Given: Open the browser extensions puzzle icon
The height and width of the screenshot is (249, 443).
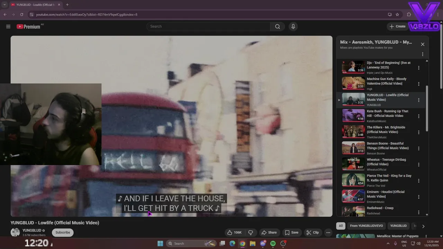Looking at the screenshot, I should click(409, 15).
